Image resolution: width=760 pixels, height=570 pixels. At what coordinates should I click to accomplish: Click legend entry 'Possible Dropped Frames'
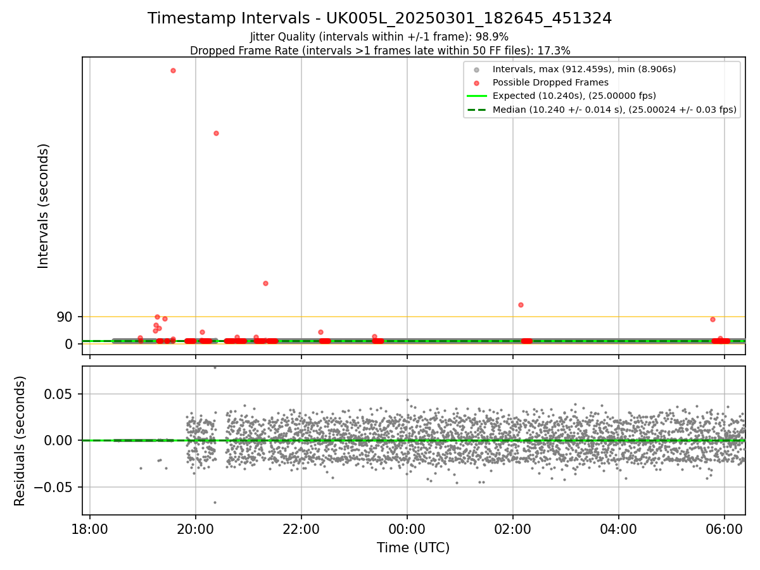click(x=550, y=82)
